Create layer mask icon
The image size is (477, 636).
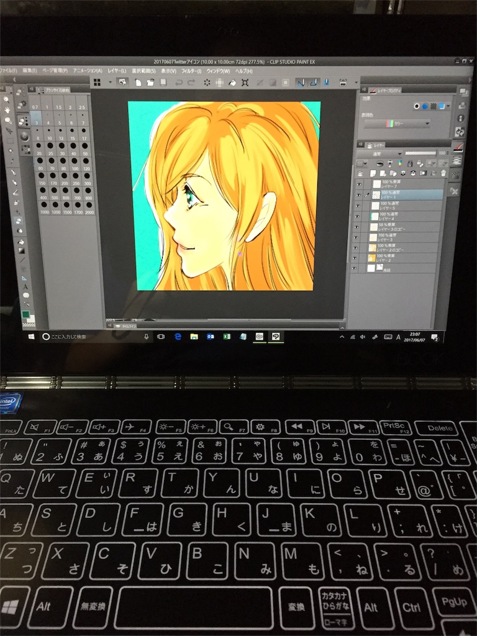[x=423, y=173]
